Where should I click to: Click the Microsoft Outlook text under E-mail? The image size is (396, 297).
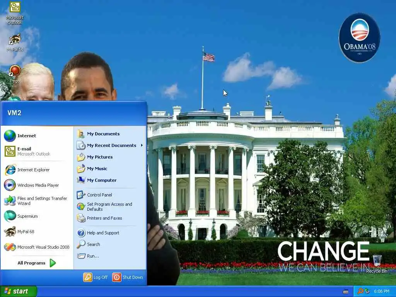pyautogui.click(x=34, y=154)
